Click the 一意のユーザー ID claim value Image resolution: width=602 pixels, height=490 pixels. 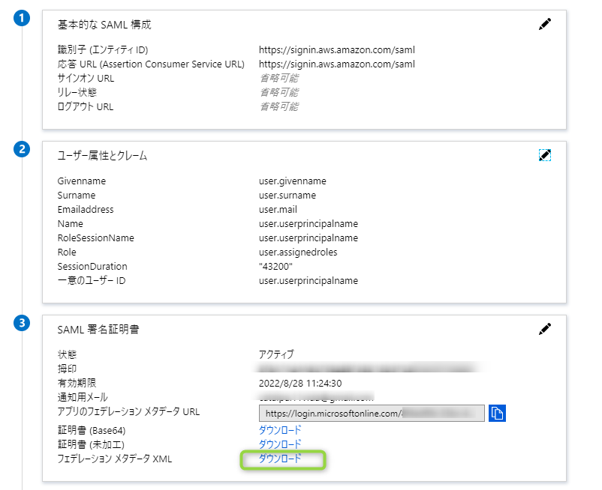point(309,280)
